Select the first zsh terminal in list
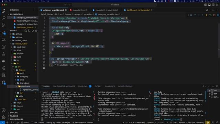 (214, 90)
